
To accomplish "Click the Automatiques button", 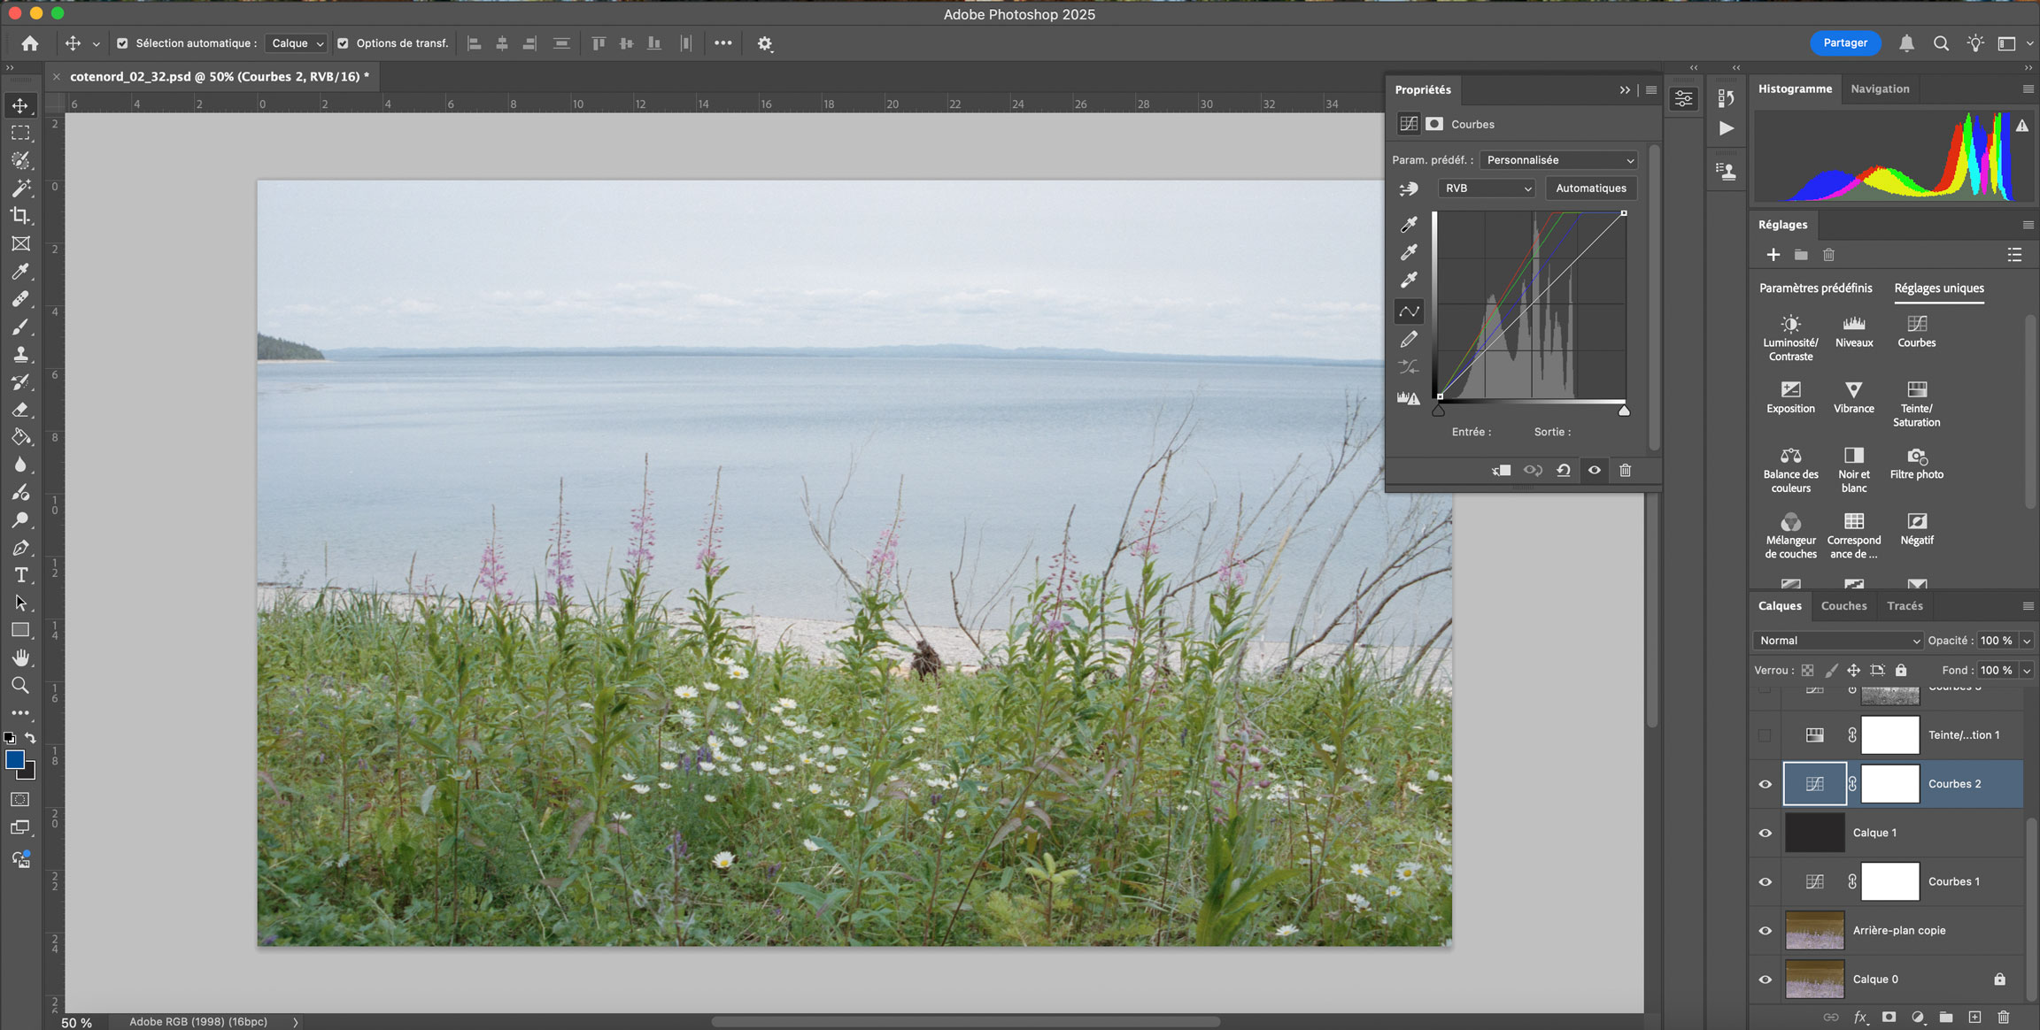I will coord(1590,188).
